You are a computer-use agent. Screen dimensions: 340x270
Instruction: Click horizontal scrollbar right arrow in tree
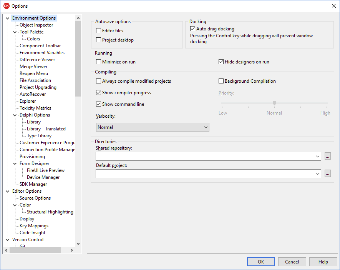click(x=72, y=250)
